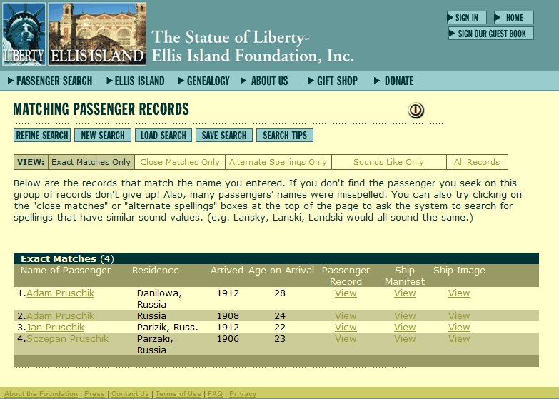The height and width of the screenshot is (399, 559).
Task: Switch to Sounds Like Only view
Action: (x=388, y=162)
